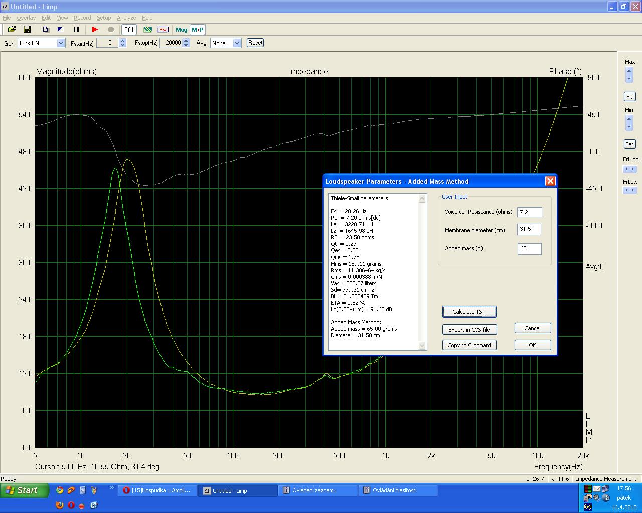Start measurement with the red play icon
This screenshot has height=513, width=642.
point(95,30)
